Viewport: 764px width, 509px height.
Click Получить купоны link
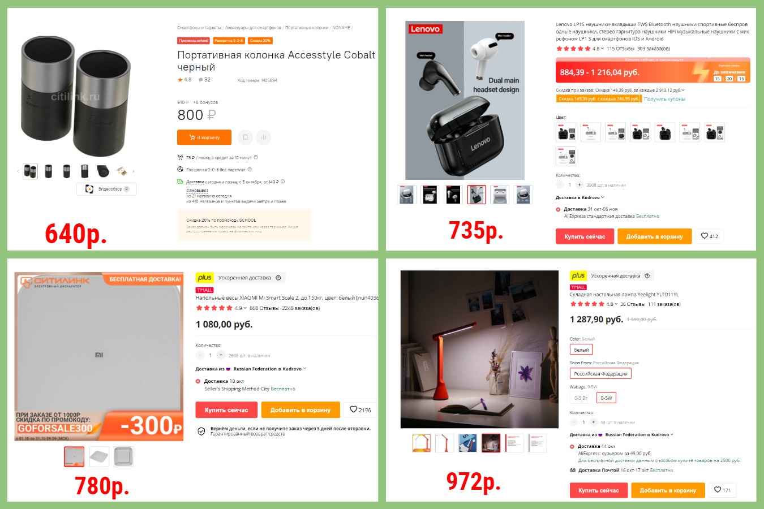coord(664,99)
